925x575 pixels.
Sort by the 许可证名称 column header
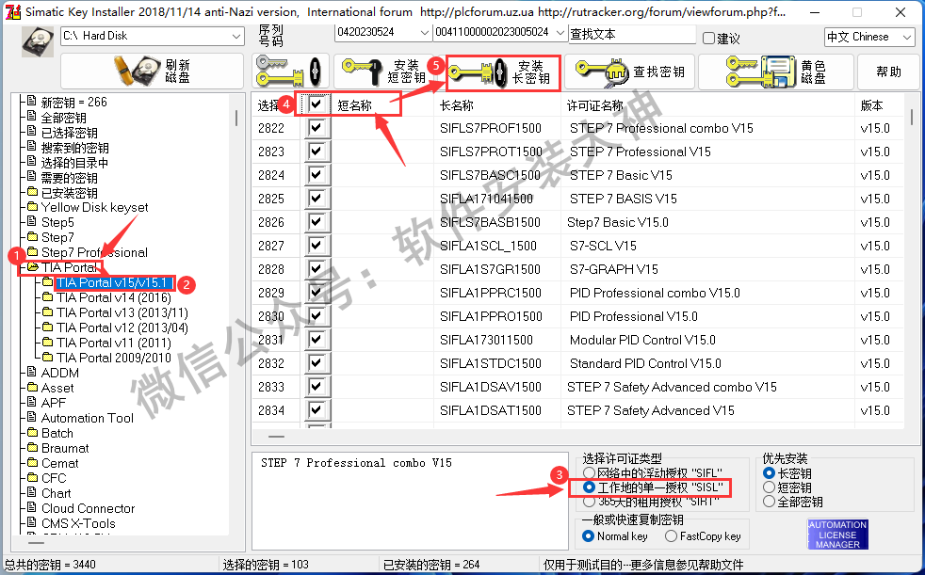[x=594, y=105]
